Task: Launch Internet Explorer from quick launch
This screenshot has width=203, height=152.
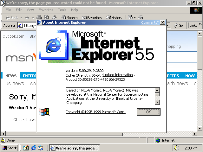Action: [x=33, y=148]
